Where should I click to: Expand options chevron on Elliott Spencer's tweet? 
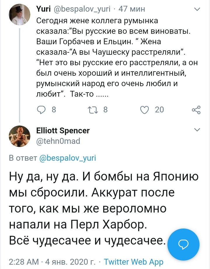[x=197, y=129]
